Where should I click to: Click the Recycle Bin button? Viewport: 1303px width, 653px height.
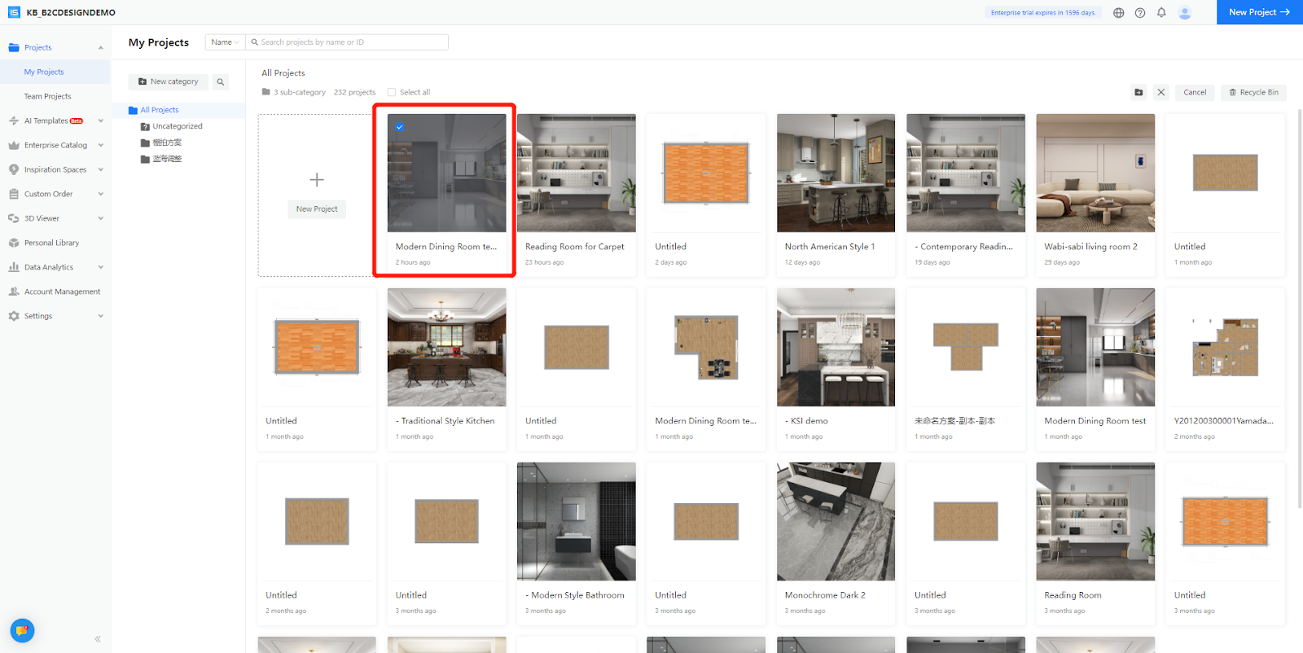pos(1253,92)
